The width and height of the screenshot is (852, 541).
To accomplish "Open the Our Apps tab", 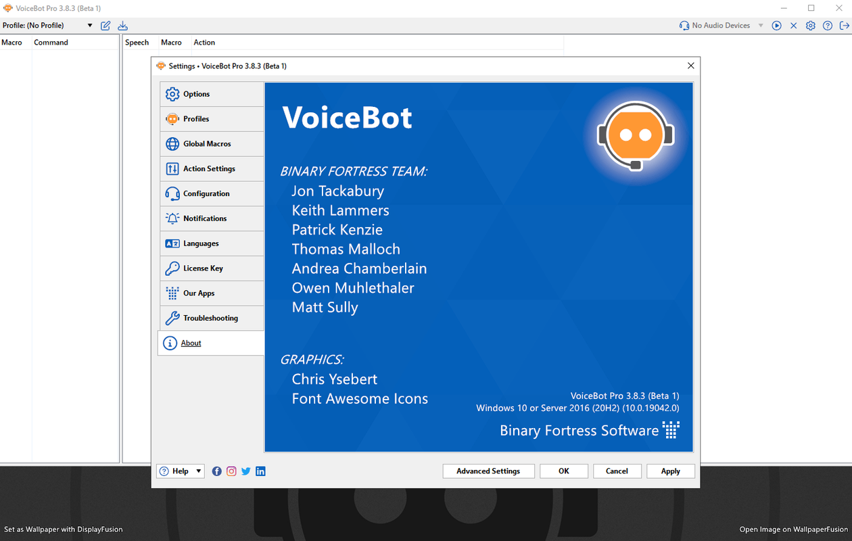I will coord(212,293).
